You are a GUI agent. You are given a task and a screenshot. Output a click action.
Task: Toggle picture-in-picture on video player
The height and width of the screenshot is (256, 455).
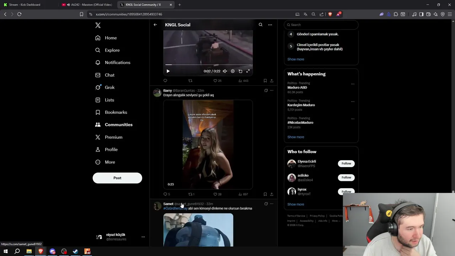[x=240, y=71]
